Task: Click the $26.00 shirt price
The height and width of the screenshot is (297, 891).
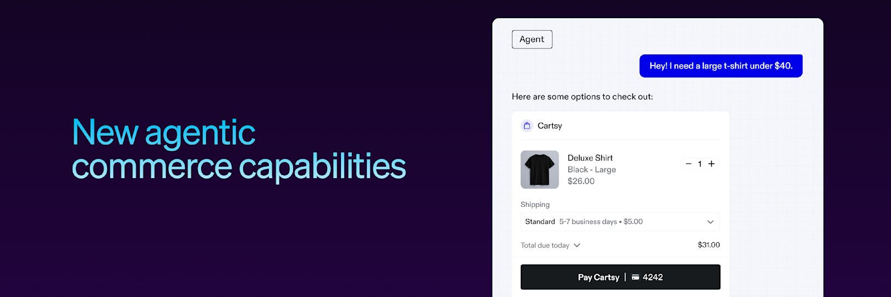Action: [581, 181]
